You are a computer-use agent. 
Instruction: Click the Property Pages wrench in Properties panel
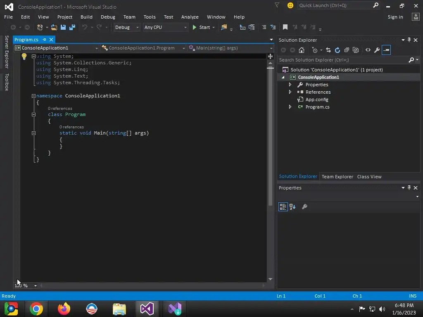(304, 207)
